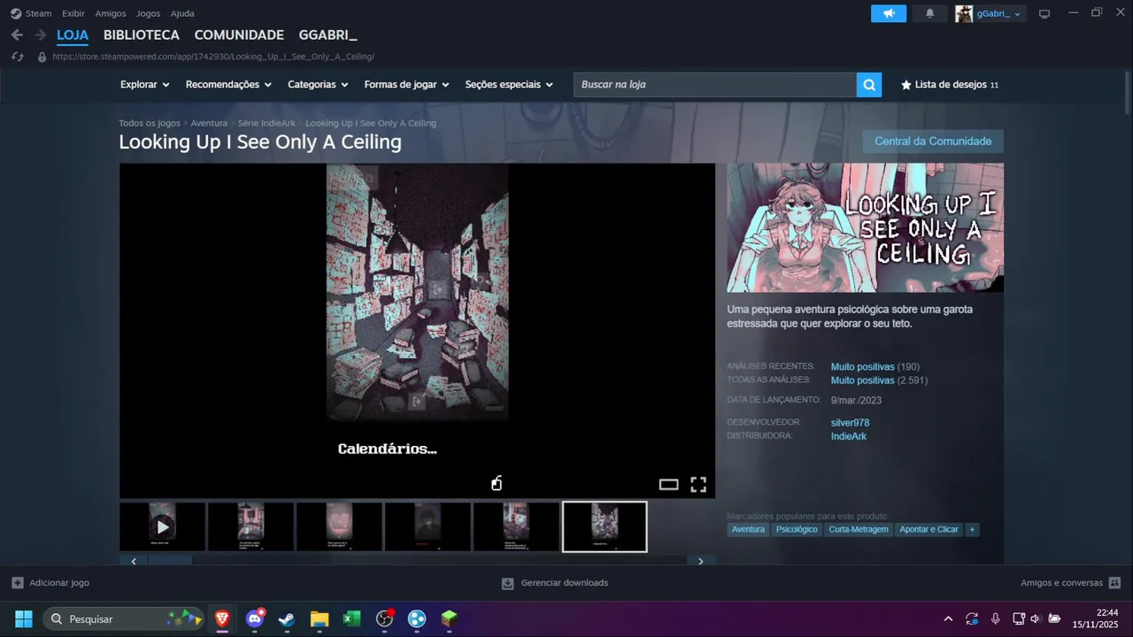Open the notifications bell
Image resolution: width=1133 pixels, height=637 pixels.
tap(929, 13)
